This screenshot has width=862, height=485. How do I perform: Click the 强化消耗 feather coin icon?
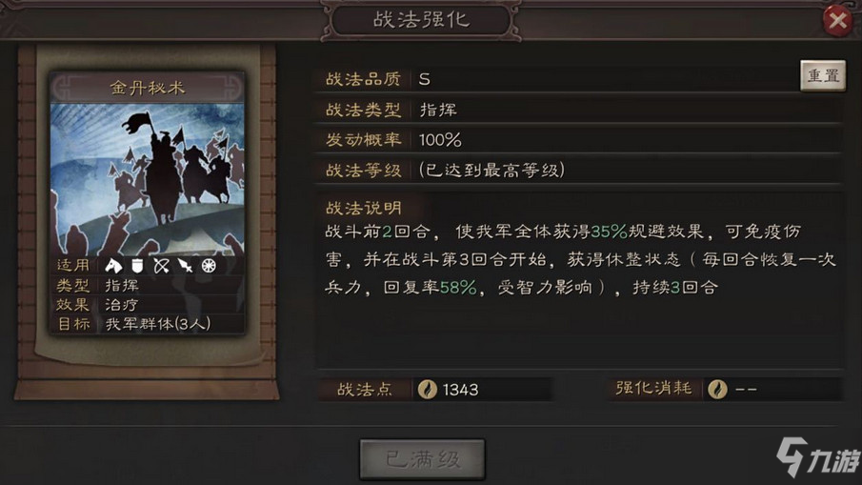click(717, 389)
